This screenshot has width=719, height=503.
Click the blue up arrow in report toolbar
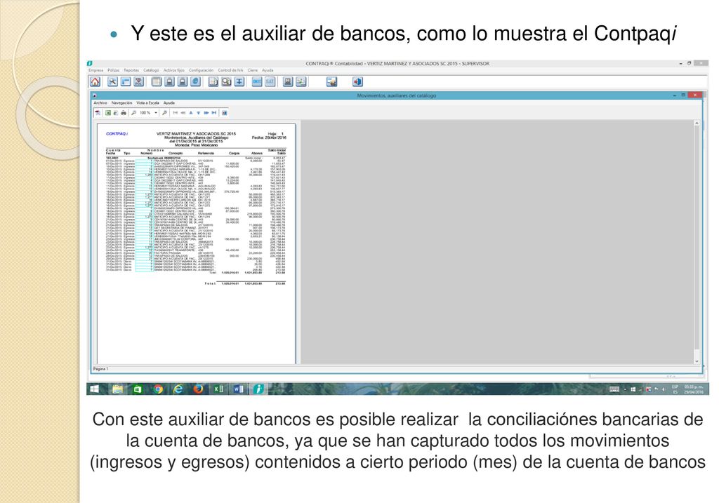(x=191, y=113)
